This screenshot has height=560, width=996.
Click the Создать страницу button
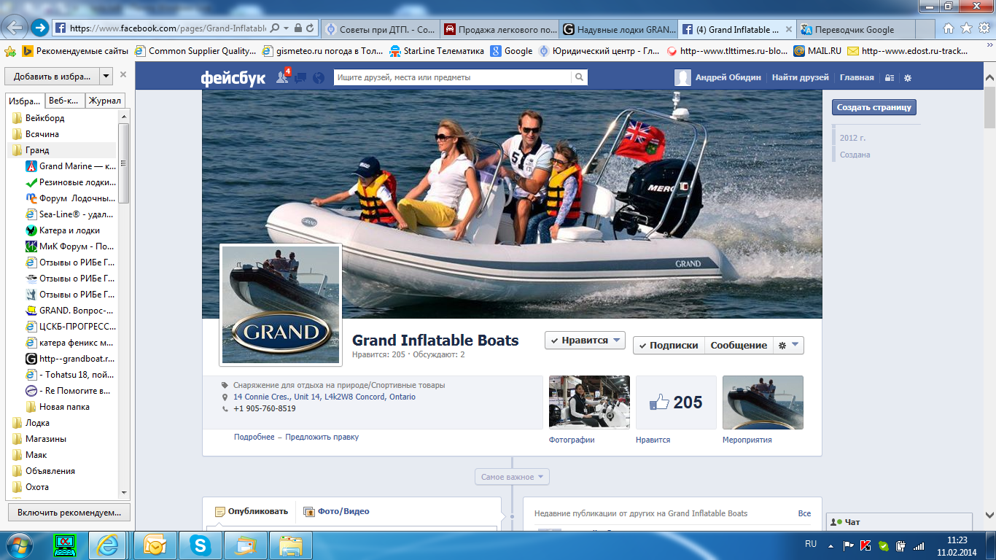[874, 107]
